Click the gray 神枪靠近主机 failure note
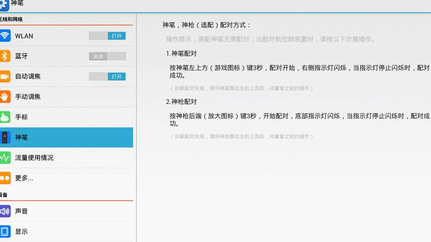 pos(242,137)
